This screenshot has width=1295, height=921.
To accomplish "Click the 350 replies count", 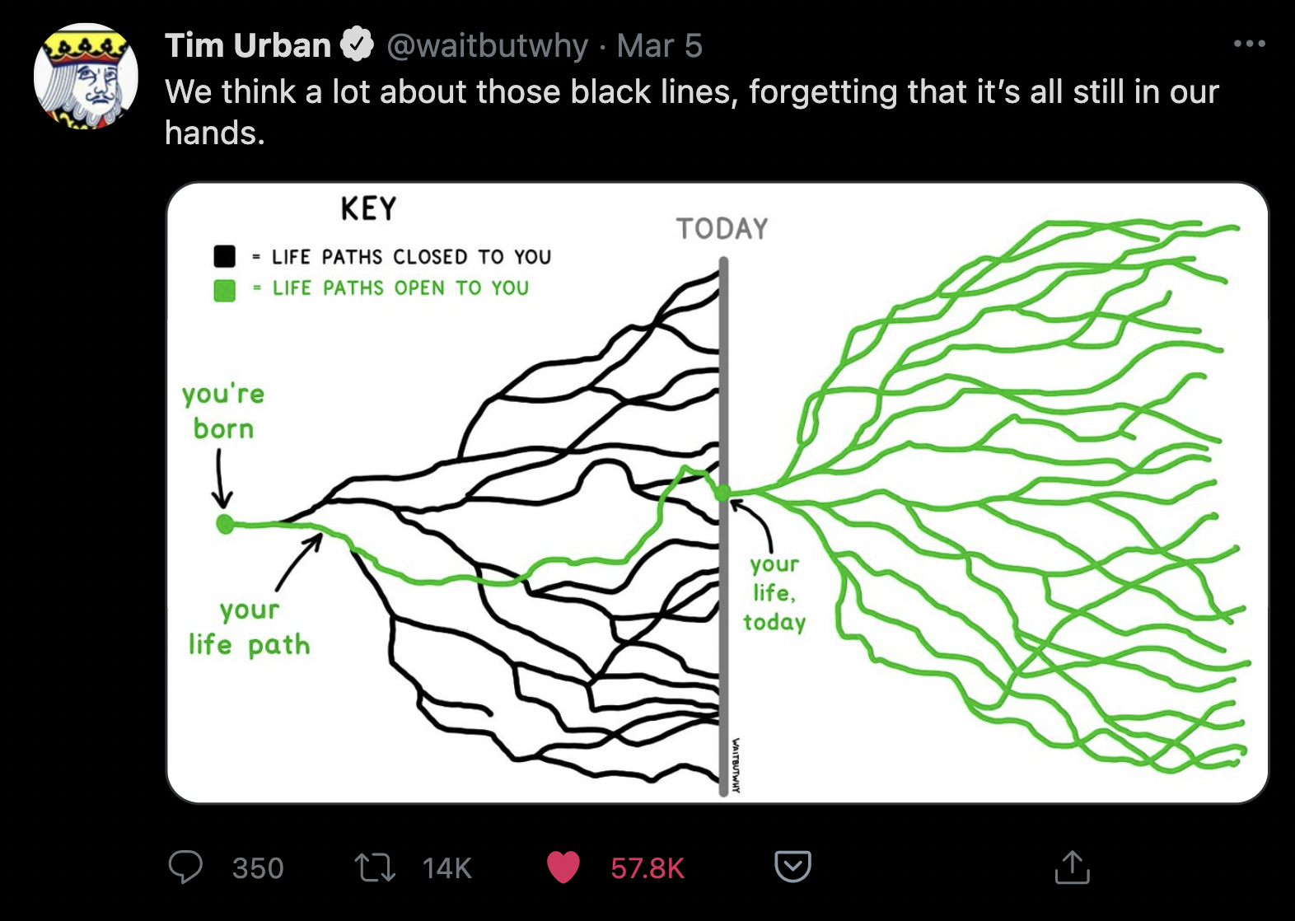I will [258, 868].
